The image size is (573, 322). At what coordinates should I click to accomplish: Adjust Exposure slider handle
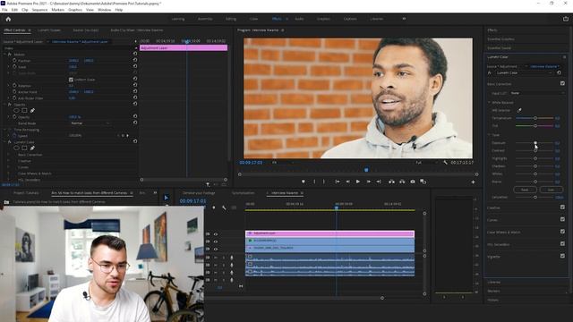pyautogui.click(x=535, y=143)
